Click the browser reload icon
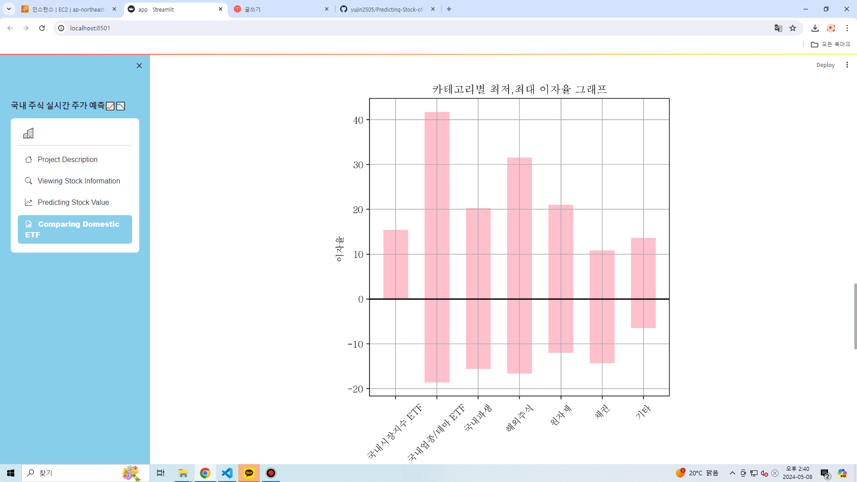Viewport: 857px width, 482px height. pyautogui.click(x=42, y=28)
